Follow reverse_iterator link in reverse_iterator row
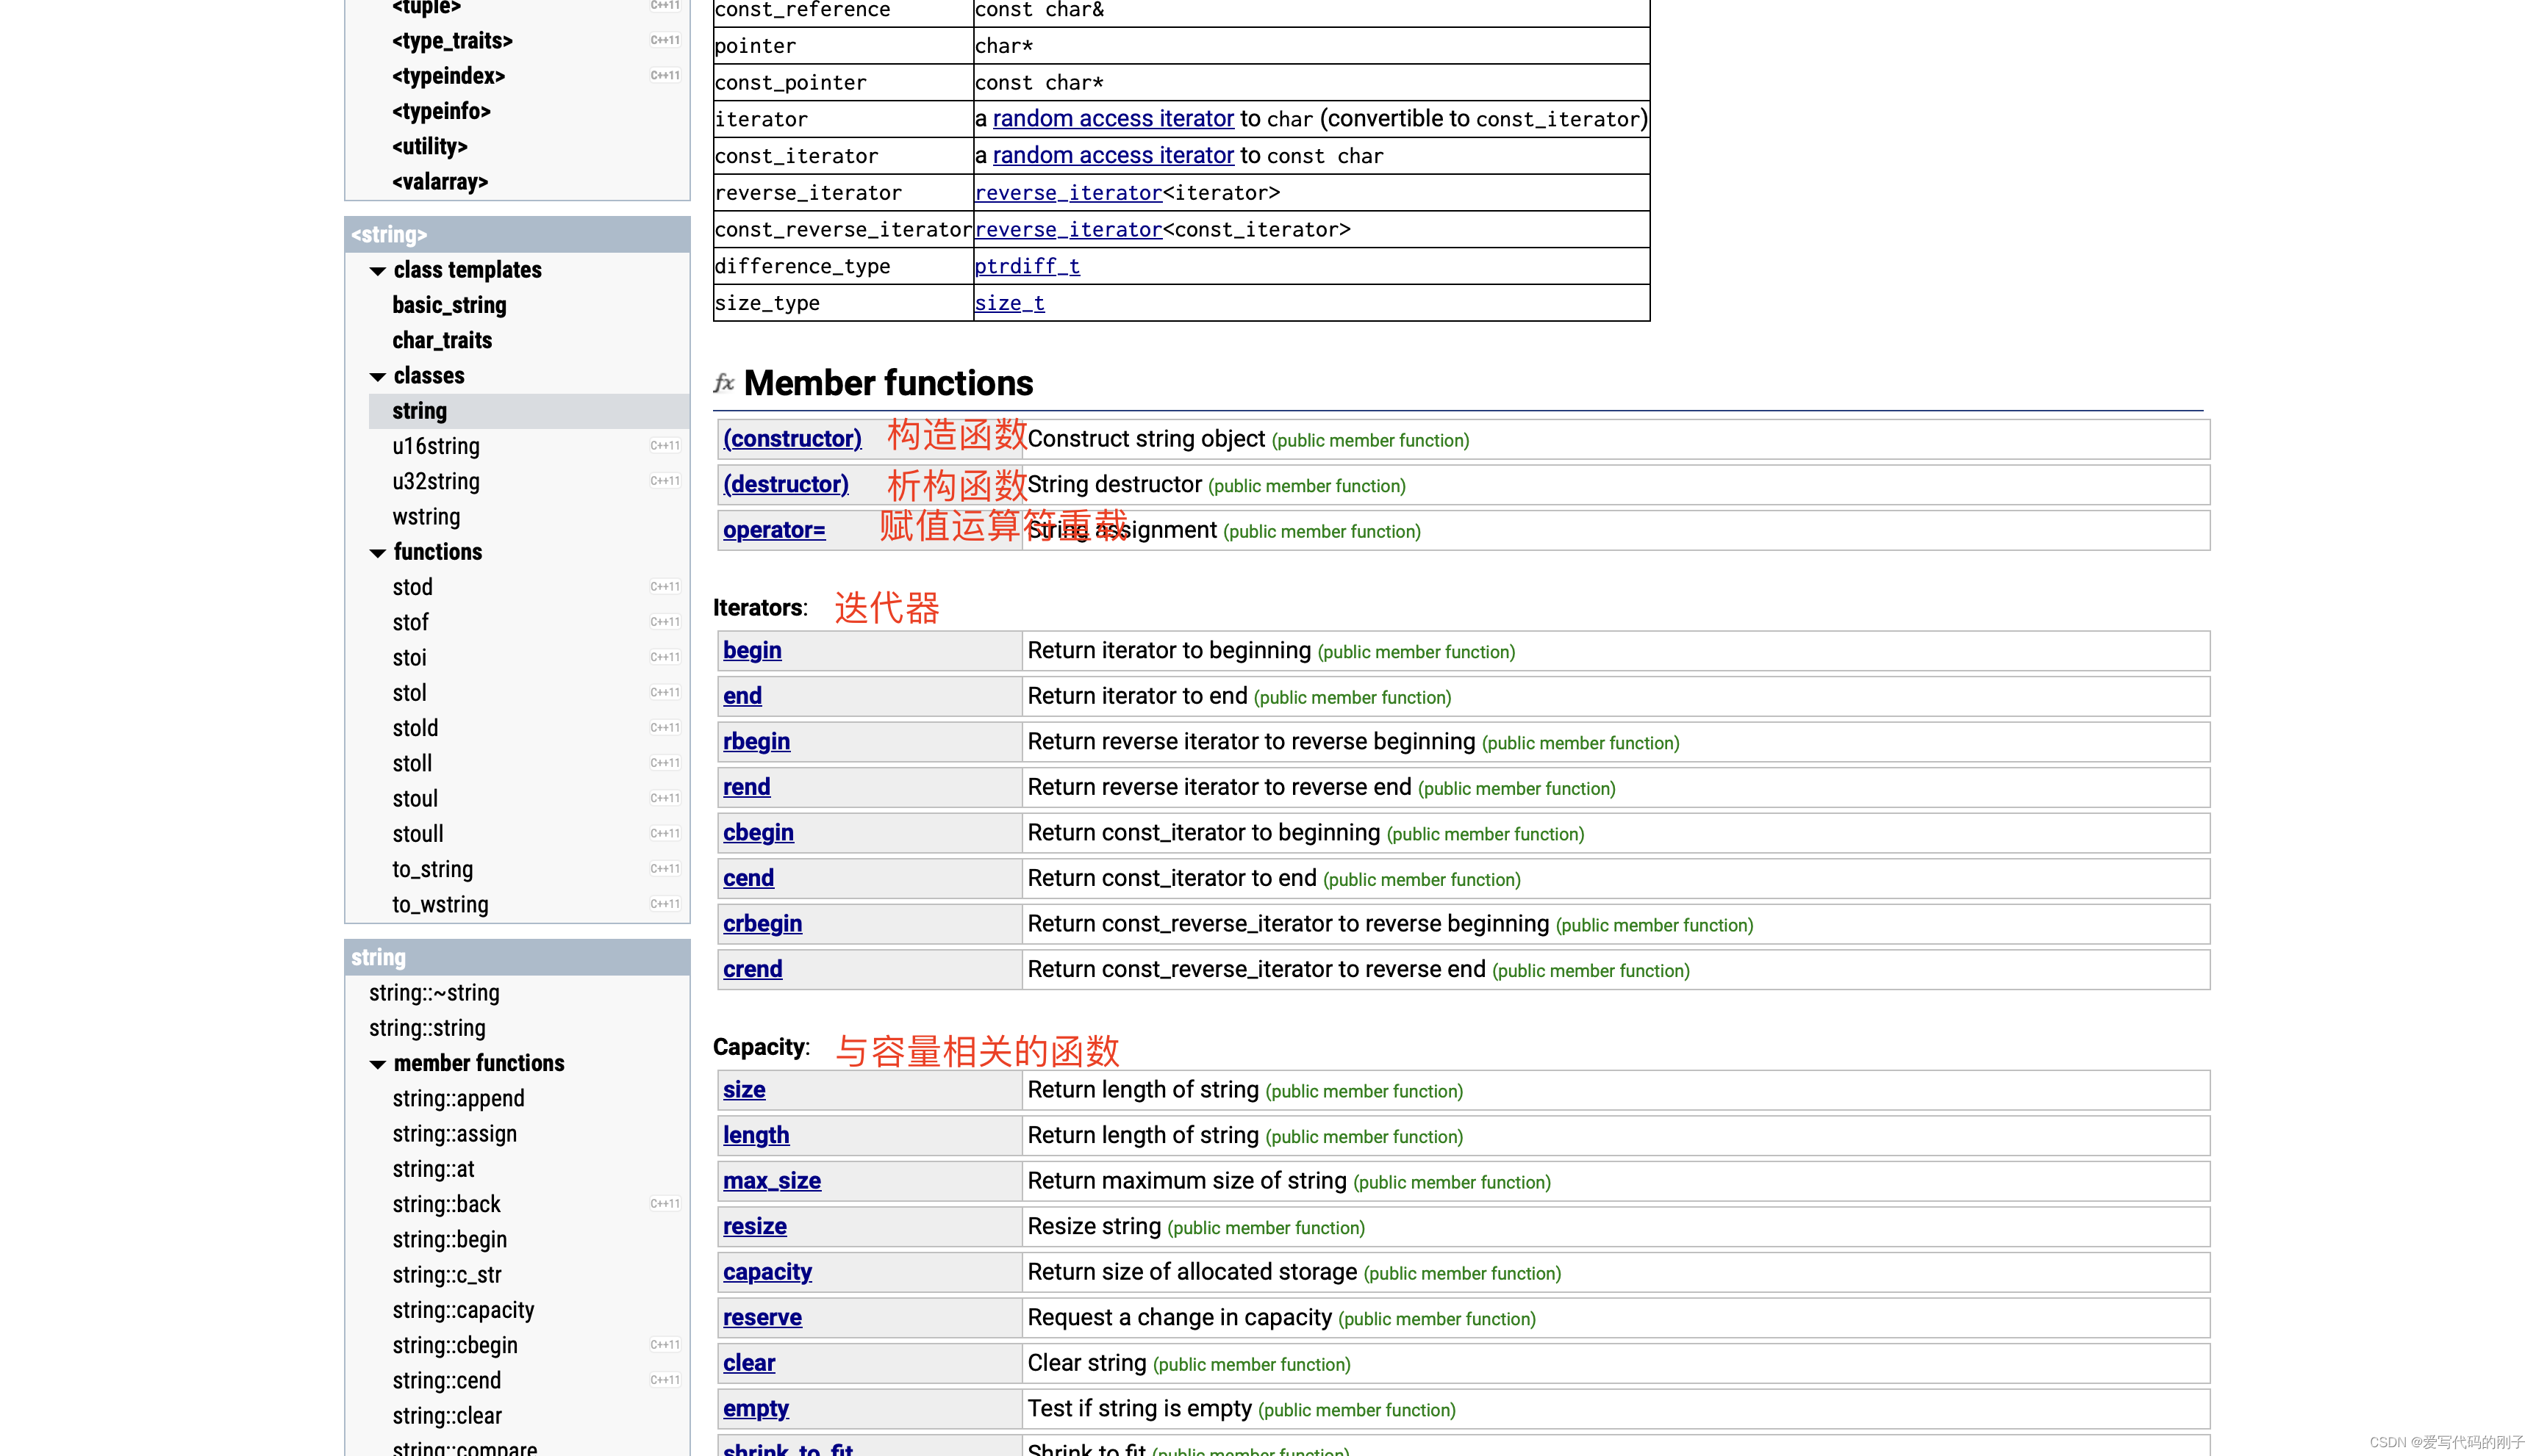The height and width of the screenshot is (1456, 2536). [x=1068, y=193]
